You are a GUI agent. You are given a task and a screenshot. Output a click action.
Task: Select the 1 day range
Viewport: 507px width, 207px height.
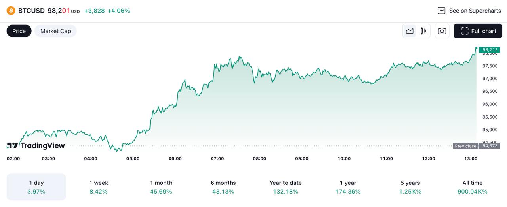36,187
